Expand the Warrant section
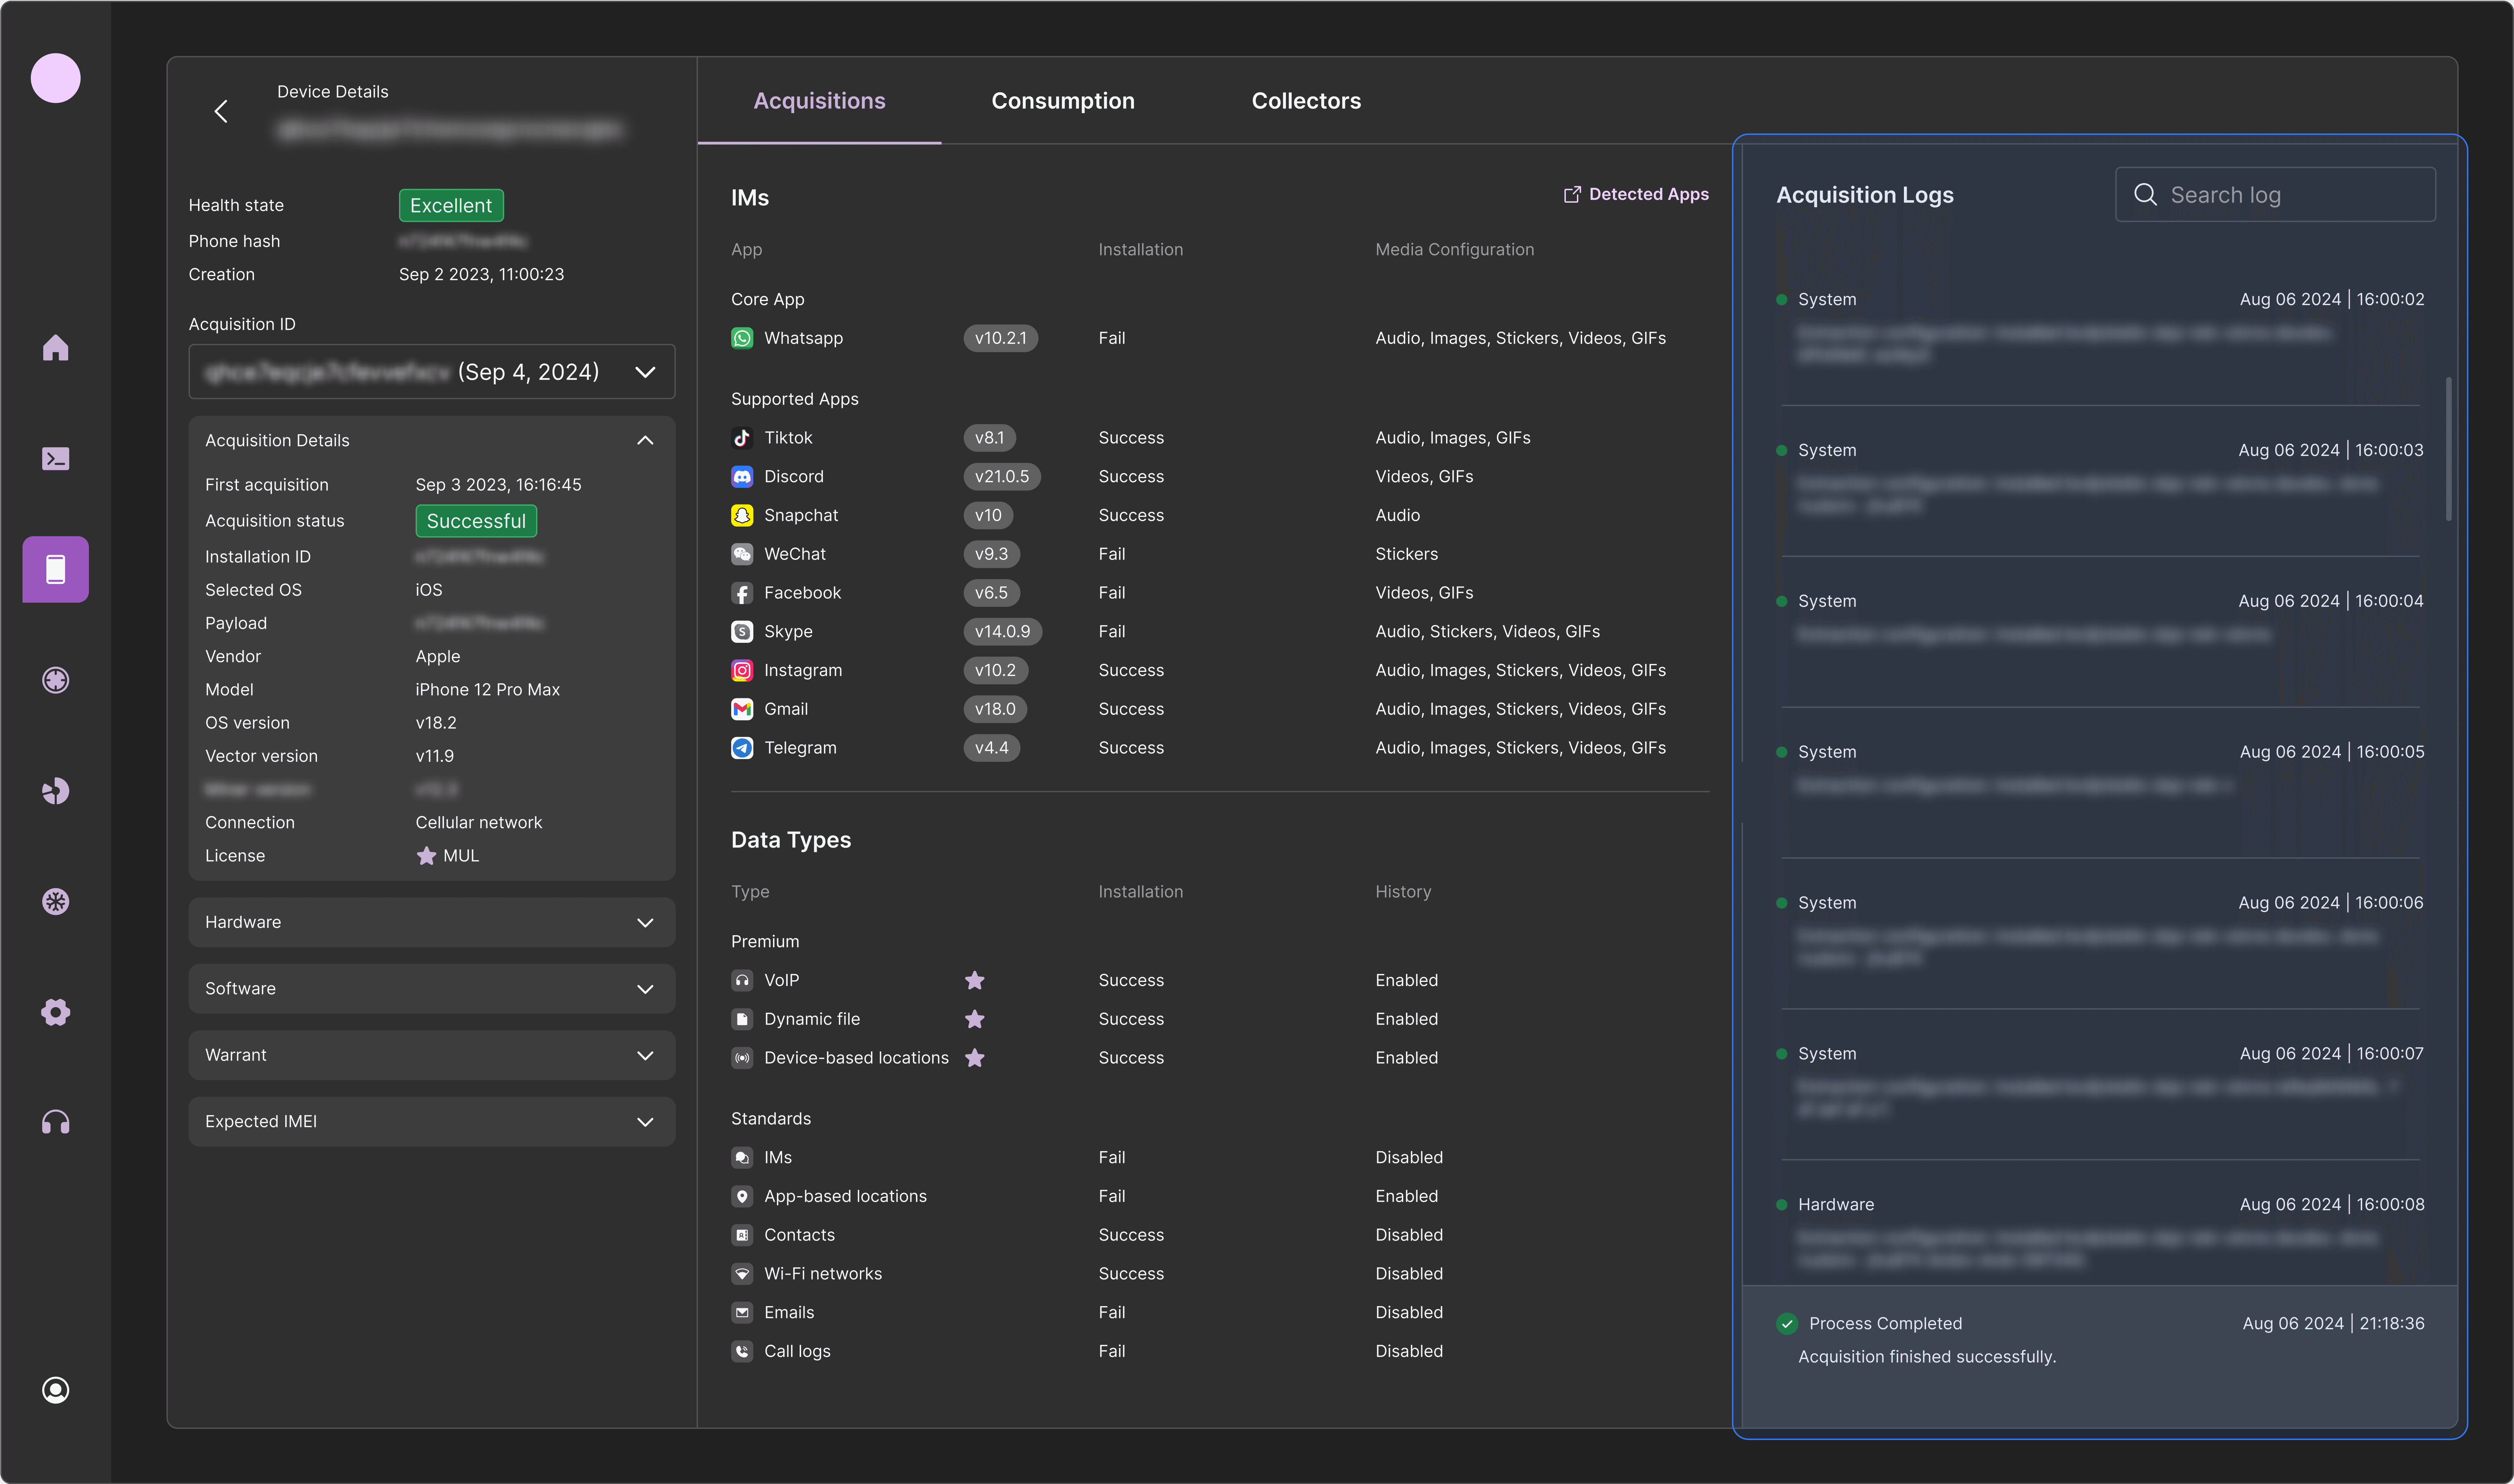 coord(432,1055)
